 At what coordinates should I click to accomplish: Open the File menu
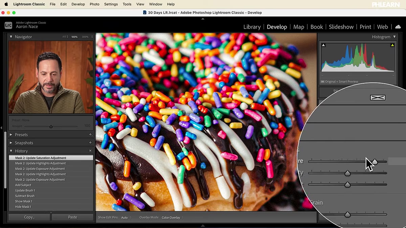tap(52, 4)
